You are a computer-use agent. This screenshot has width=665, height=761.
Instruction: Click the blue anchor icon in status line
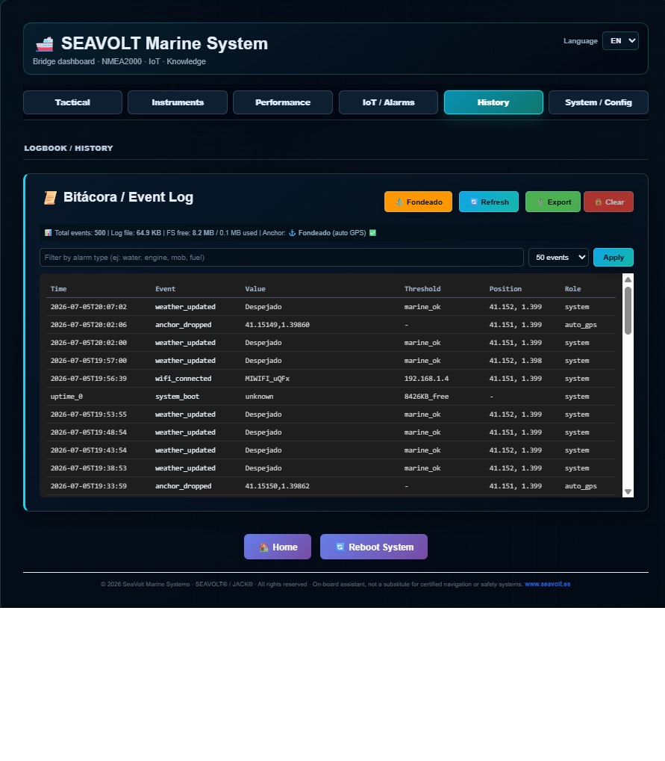point(292,233)
